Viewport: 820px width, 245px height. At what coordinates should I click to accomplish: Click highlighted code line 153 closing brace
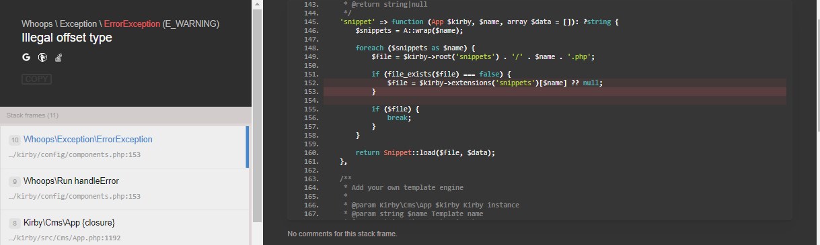(x=374, y=91)
